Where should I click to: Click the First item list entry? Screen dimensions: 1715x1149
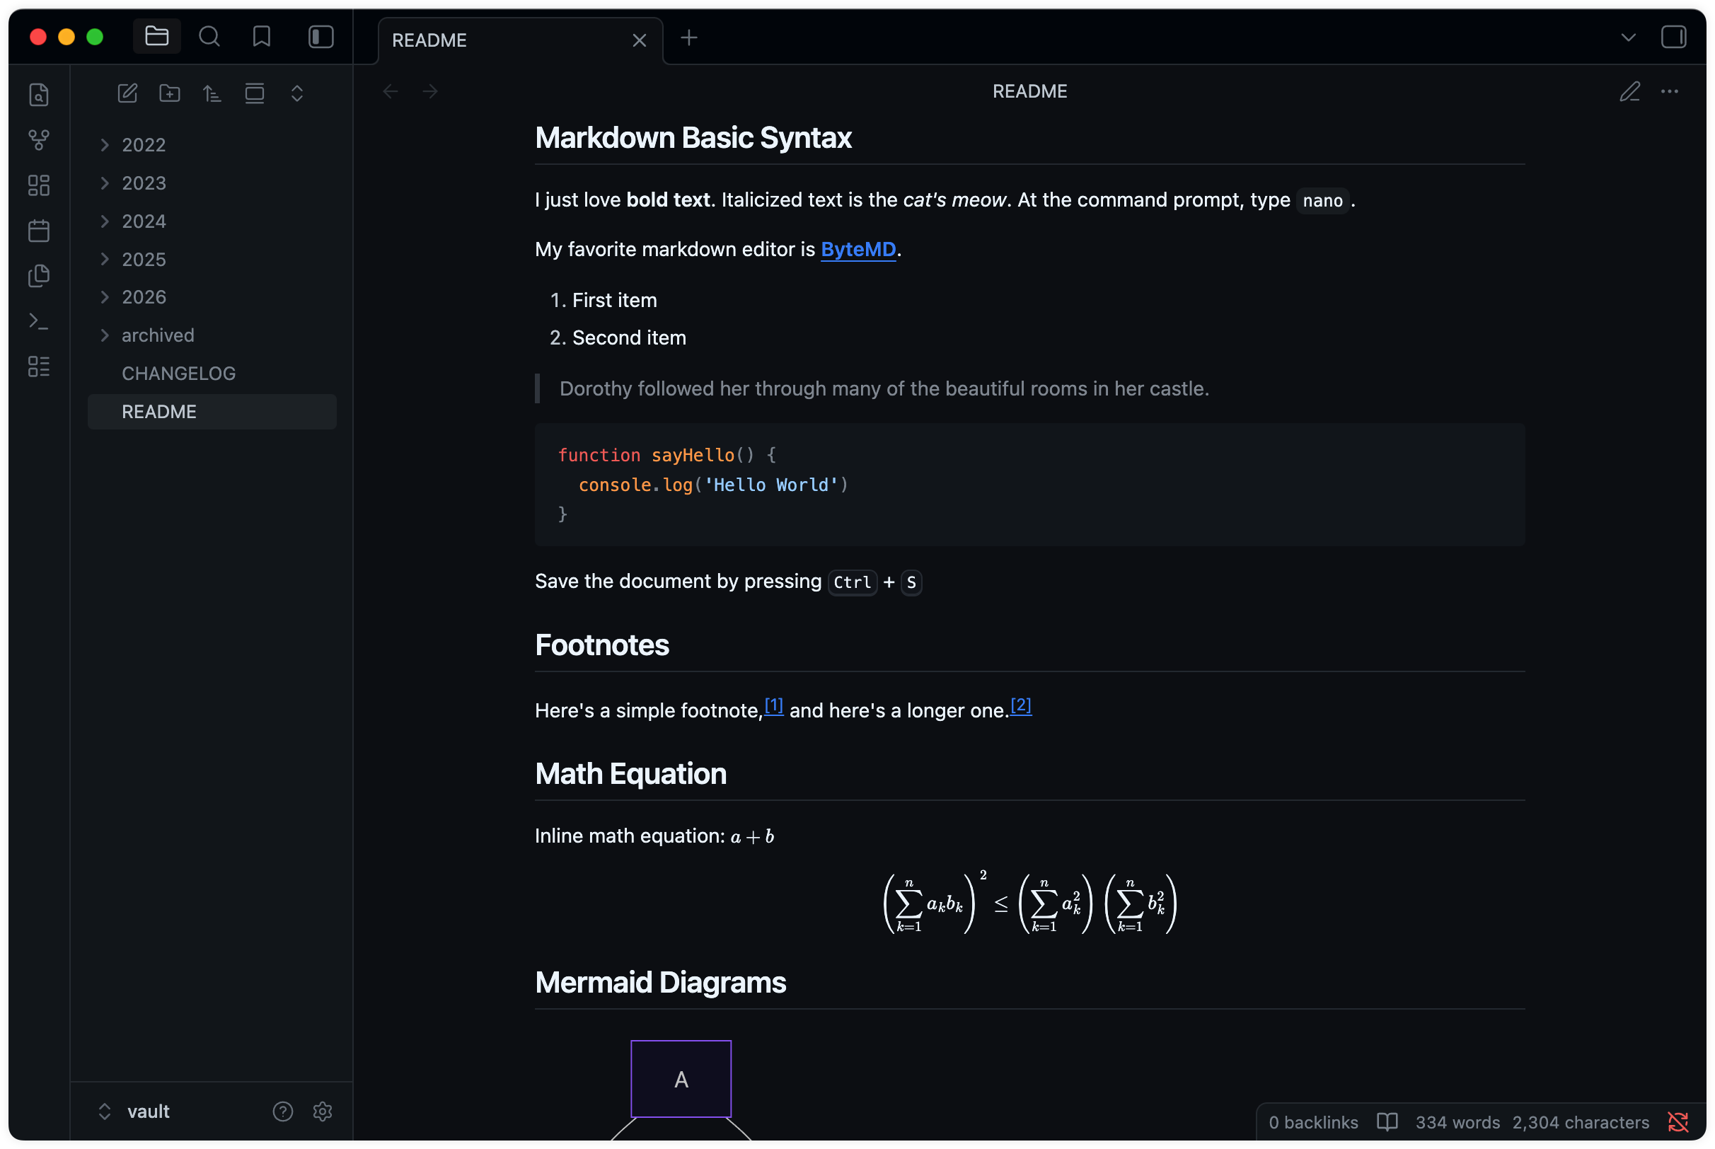pos(614,301)
